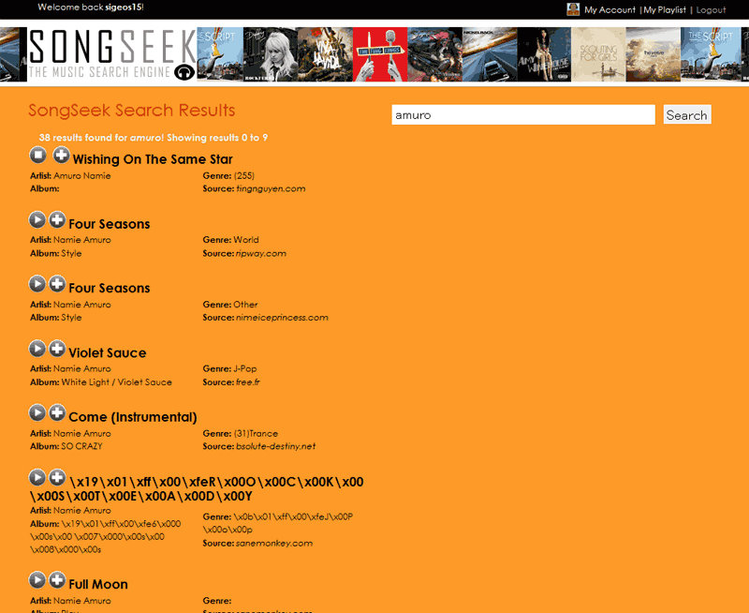Screen dimensions: 749x613
Task: Click the '38 results found for amuro' text
Action: (101, 138)
